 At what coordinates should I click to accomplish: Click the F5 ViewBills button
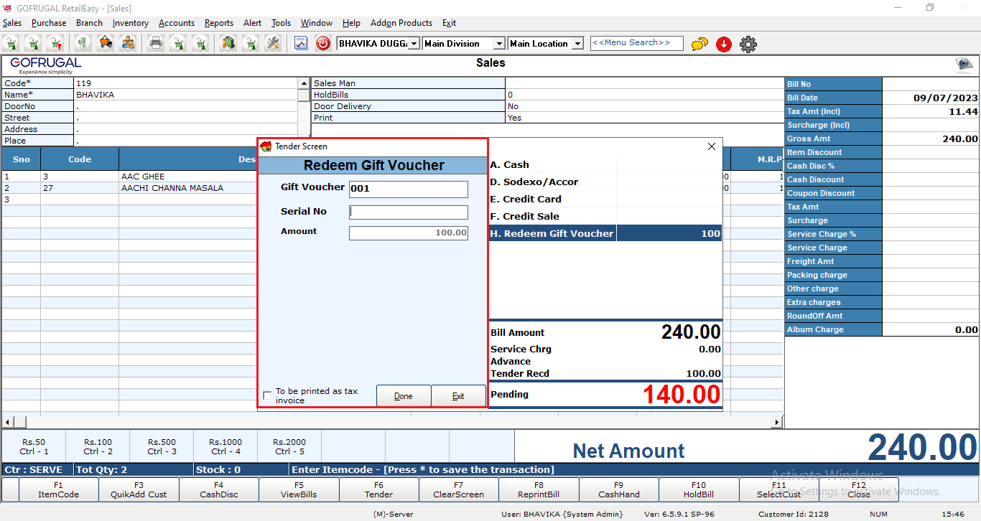(299, 490)
